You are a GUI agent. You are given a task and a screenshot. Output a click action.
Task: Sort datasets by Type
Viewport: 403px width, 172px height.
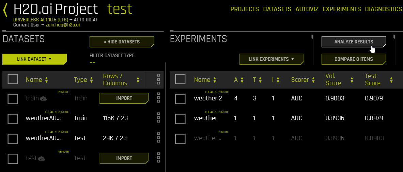tap(91, 80)
